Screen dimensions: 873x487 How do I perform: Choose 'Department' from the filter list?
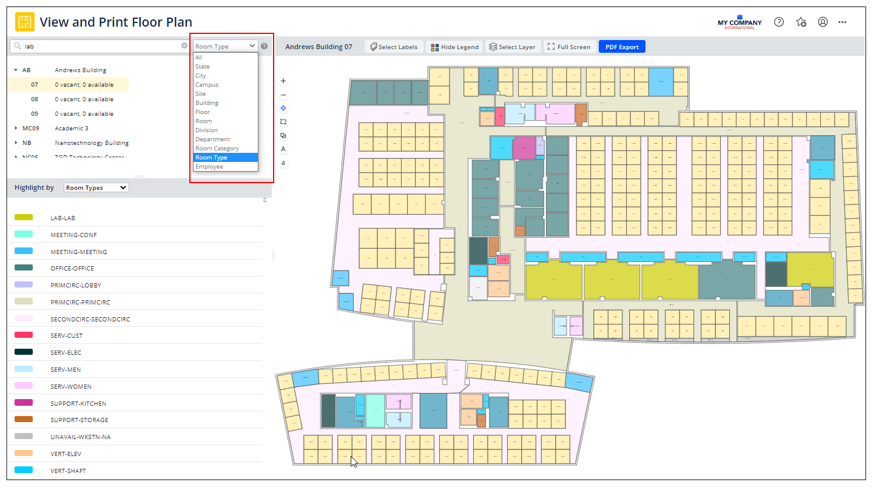212,139
